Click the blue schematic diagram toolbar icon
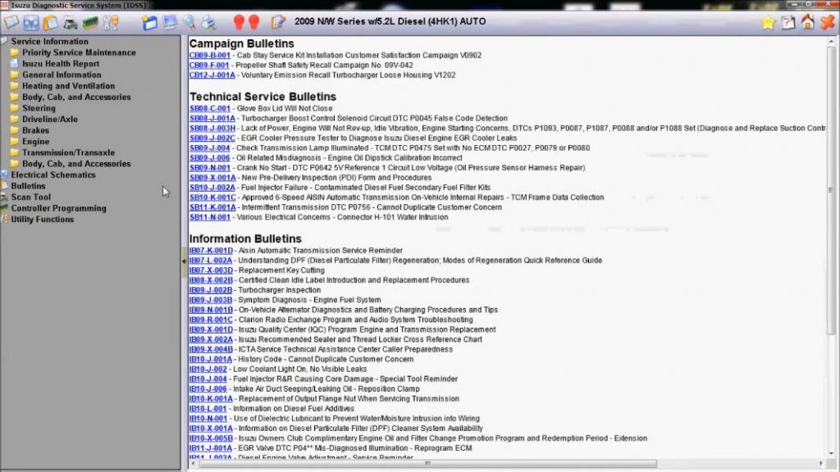This screenshot has height=472, width=840. coord(31,22)
